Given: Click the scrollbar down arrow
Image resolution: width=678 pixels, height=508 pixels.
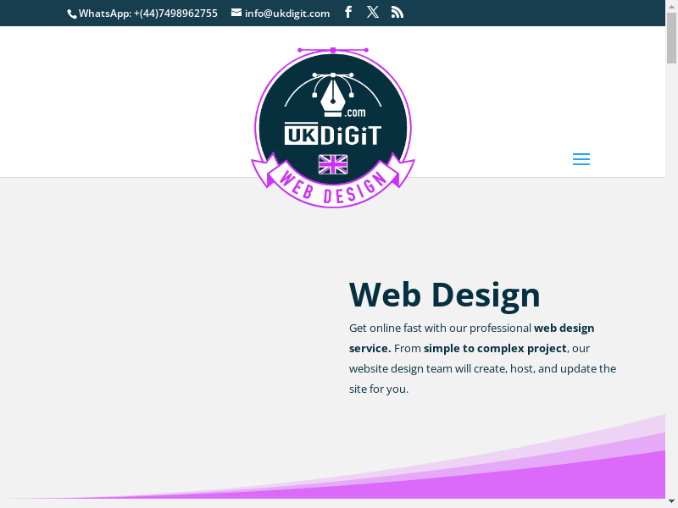Looking at the screenshot, I should [x=671, y=500].
